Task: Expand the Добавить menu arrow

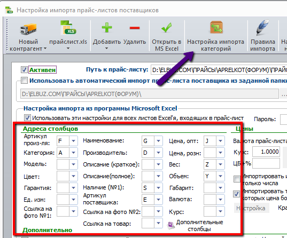Action: point(106,49)
